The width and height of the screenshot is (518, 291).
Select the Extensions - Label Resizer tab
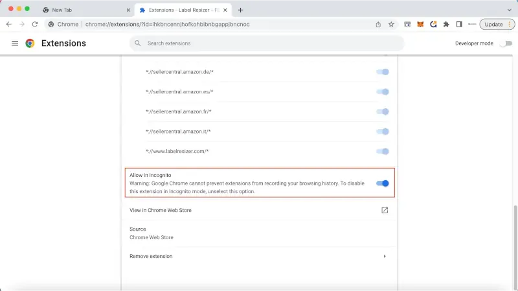tap(183, 10)
